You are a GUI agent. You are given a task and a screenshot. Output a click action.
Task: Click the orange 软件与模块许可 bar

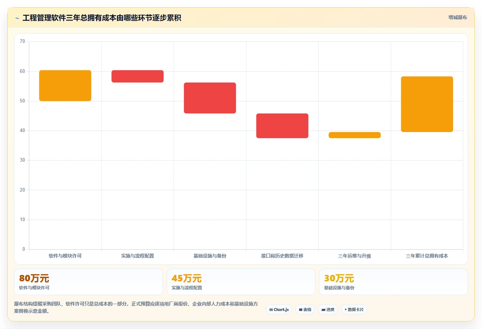coord(65,85)
